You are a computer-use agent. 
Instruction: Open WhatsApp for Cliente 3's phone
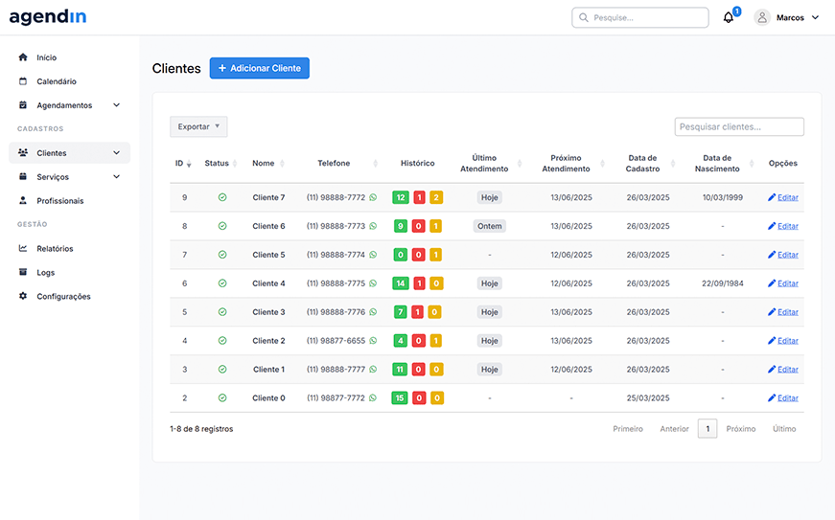[373, 312]
